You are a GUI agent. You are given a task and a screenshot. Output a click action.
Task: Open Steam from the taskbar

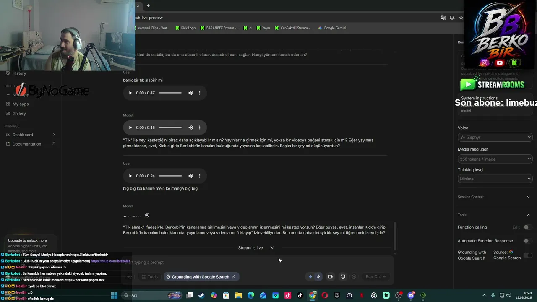[202, 295]
